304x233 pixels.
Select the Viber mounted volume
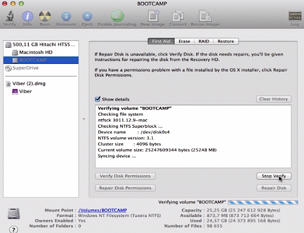(x=41, y=91)
